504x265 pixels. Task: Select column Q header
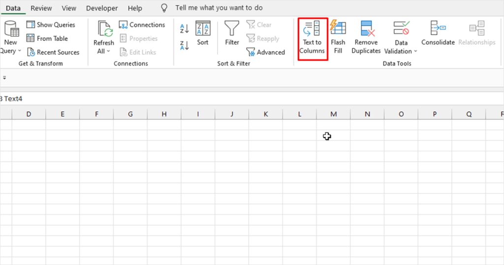coord(469,114)
